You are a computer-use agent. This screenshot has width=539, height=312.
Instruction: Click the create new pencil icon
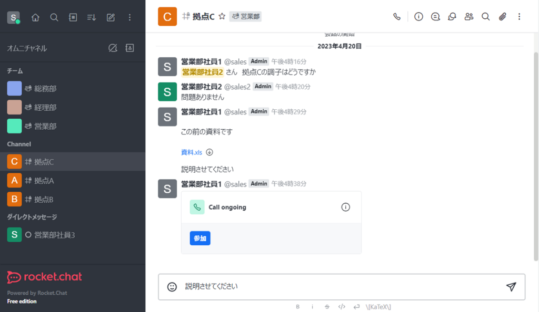[x=111, y=17]
